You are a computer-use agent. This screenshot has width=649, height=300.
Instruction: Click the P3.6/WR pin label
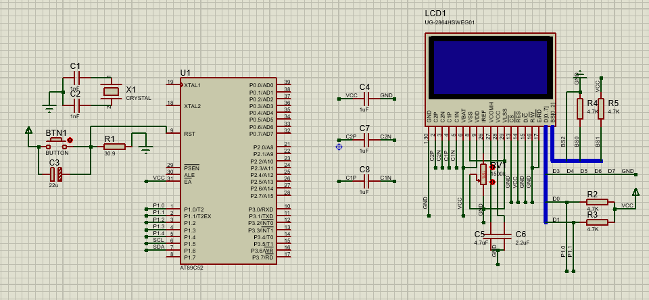coord(262,251)
